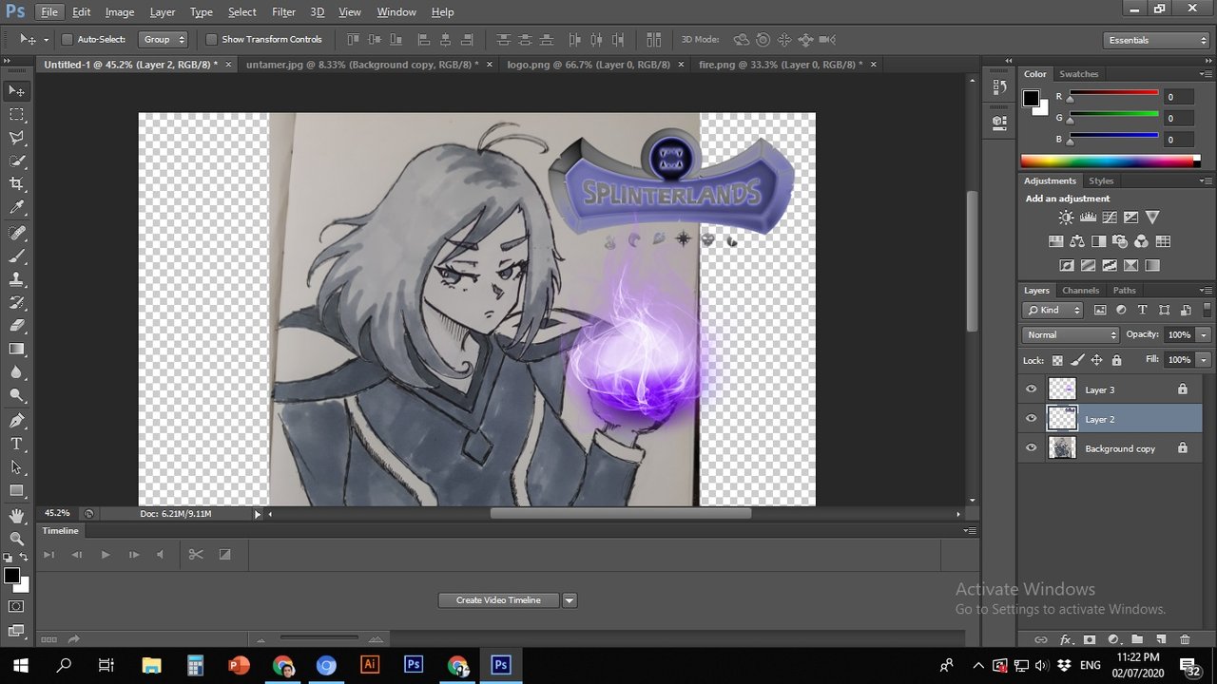Viewport: 1217px width, 684px height.
Task: Open the Filter menu
Action: 283,12
